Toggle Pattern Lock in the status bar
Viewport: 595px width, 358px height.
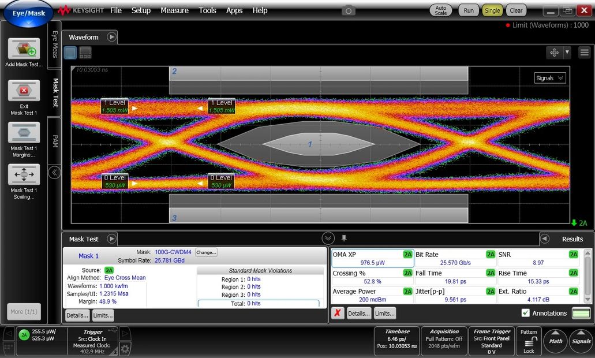pos(529,341)
